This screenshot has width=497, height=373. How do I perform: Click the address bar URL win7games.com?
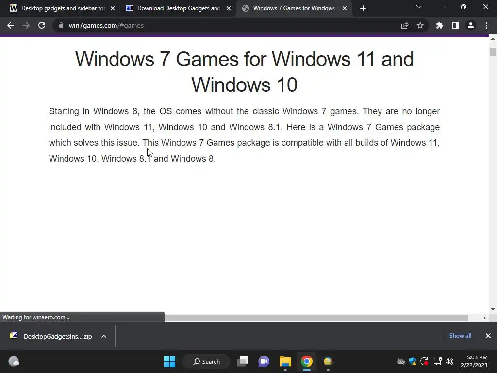pyautogui.click(x=106, y=25)
